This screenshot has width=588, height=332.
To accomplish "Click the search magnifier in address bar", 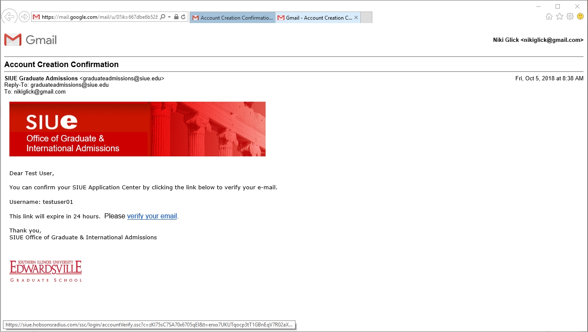I will pos(163,17).
